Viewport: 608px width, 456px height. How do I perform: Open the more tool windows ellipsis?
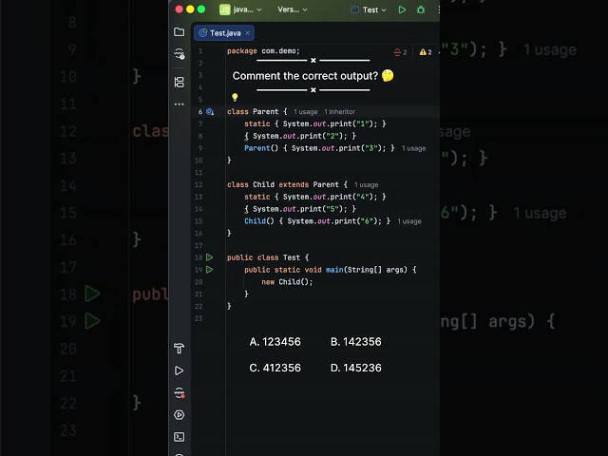tap(180, 104)
